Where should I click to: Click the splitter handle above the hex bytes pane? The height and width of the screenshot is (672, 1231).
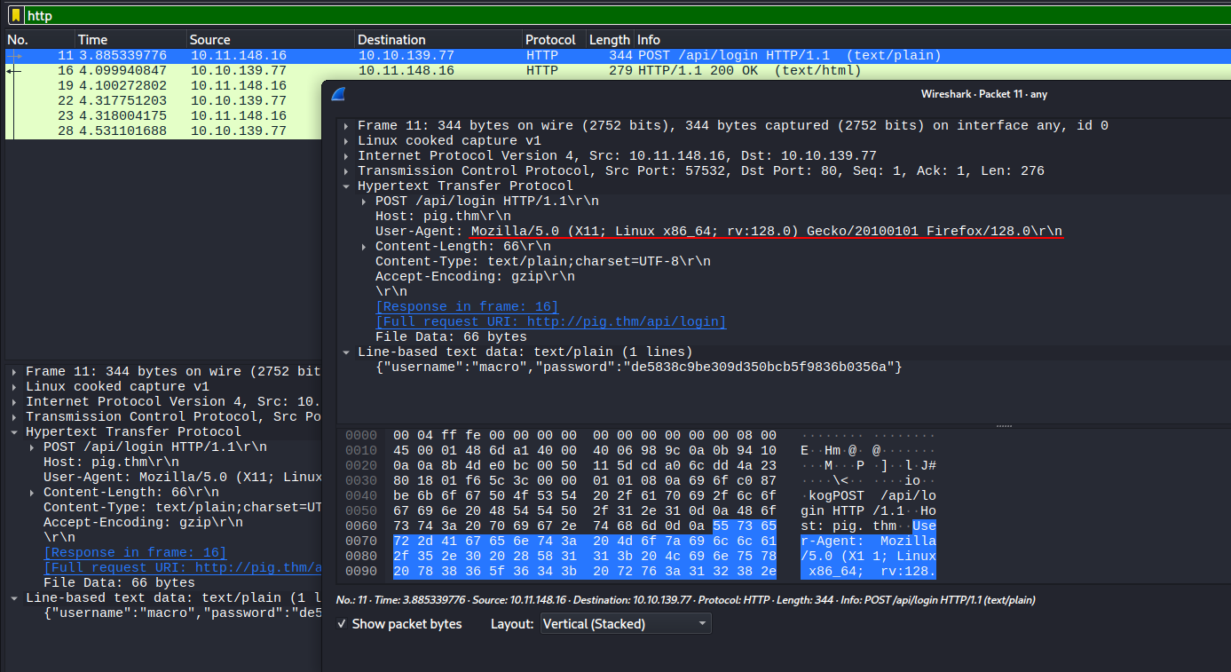click(1004, 426)
